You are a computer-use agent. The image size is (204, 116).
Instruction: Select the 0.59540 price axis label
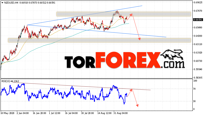point(198,69)
